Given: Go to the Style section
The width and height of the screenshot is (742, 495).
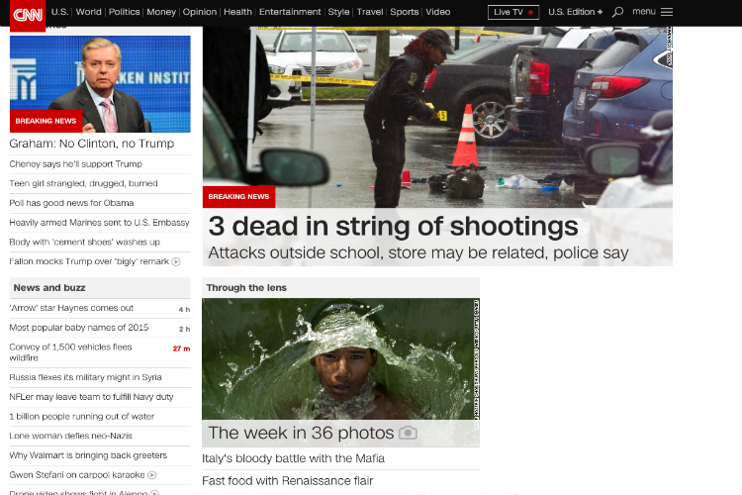Looking at the screenshot, I should [338, 12].
